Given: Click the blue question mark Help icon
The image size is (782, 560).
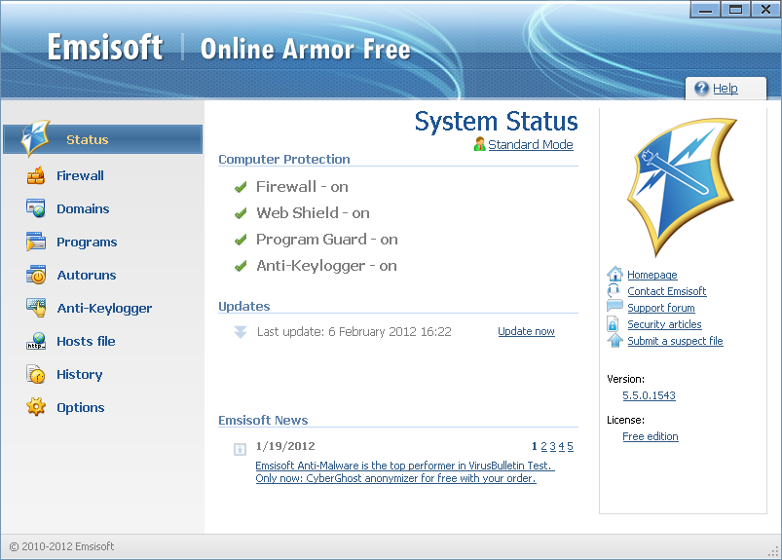Looking at the screenshot, I should (x=701, y=89).
